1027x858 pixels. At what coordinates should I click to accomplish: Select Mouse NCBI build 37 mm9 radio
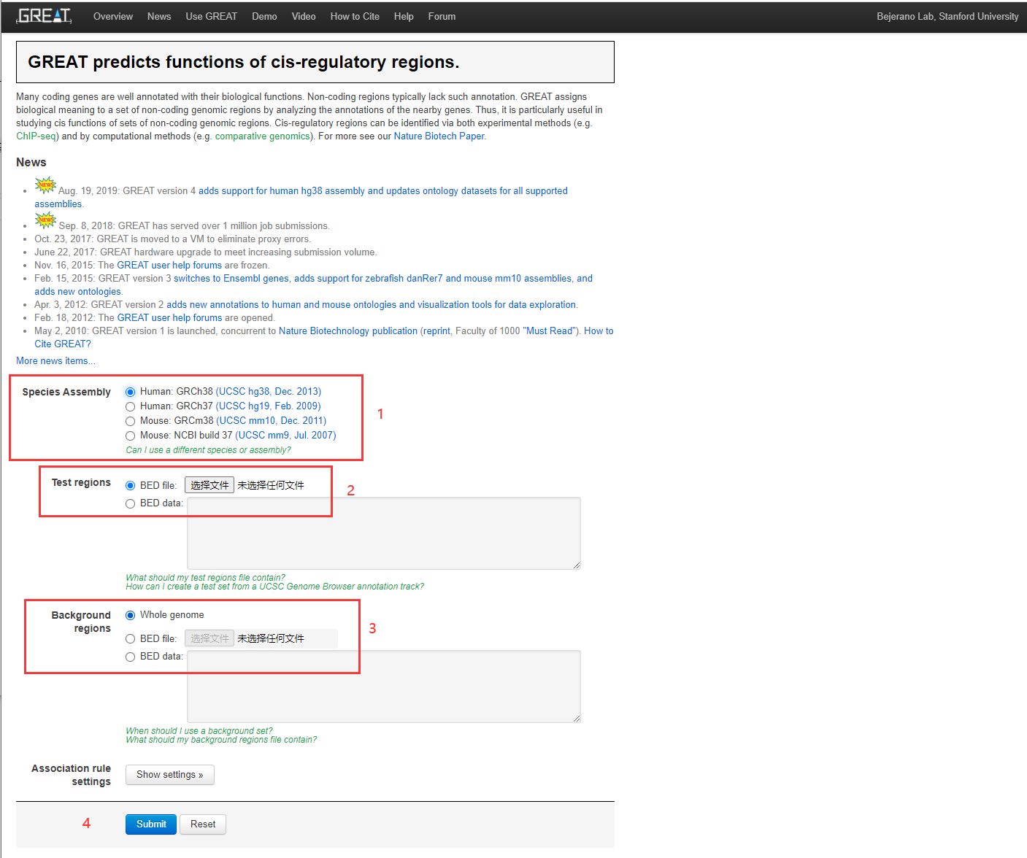pos(130,436)
